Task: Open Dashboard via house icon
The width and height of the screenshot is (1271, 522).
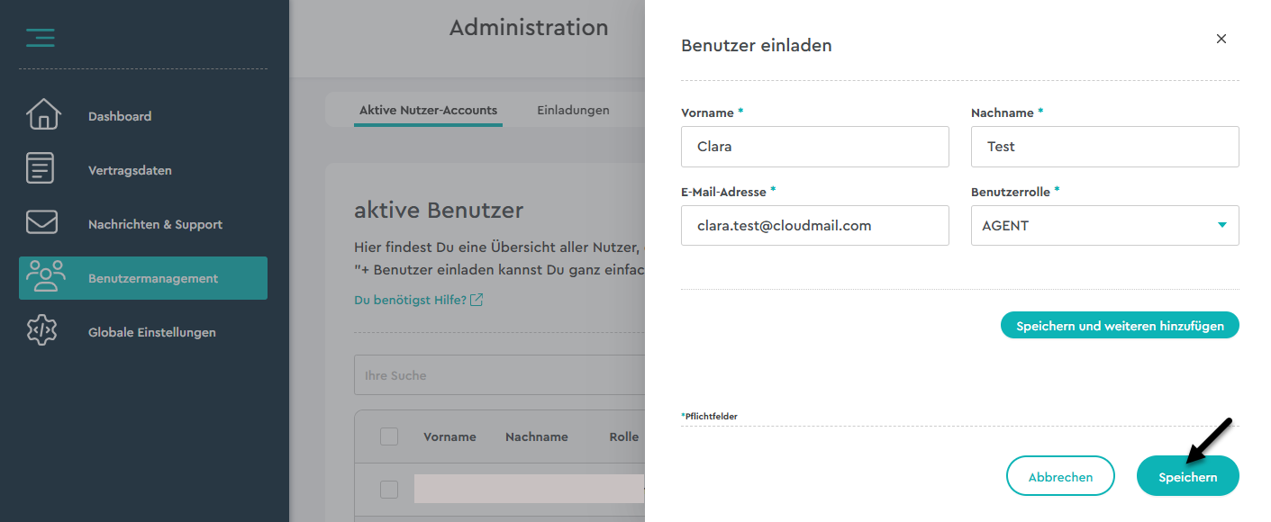Action: click(x=43, y=115)
